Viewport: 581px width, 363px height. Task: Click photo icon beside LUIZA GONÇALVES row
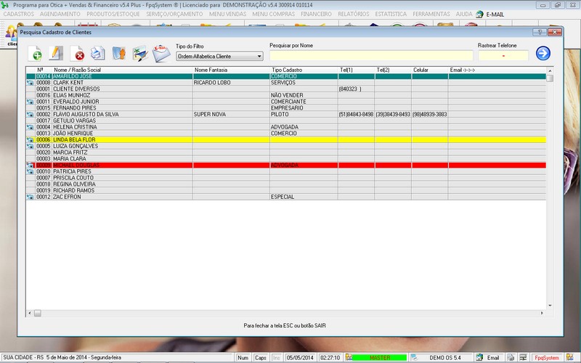[30, 147]
